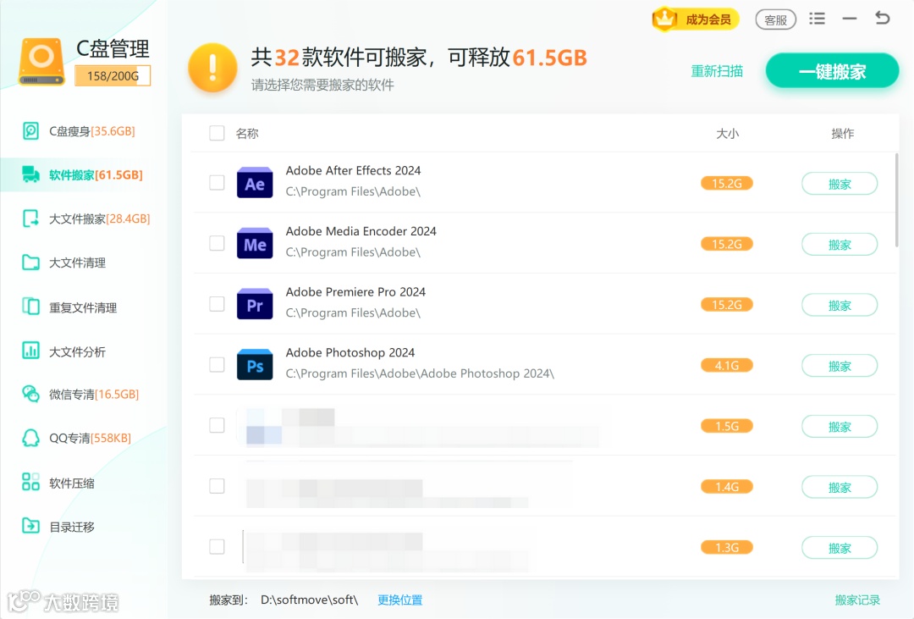The image size is (914, 619).
Task: Open 大文件清理 in the sidebar
Action: 83,263
